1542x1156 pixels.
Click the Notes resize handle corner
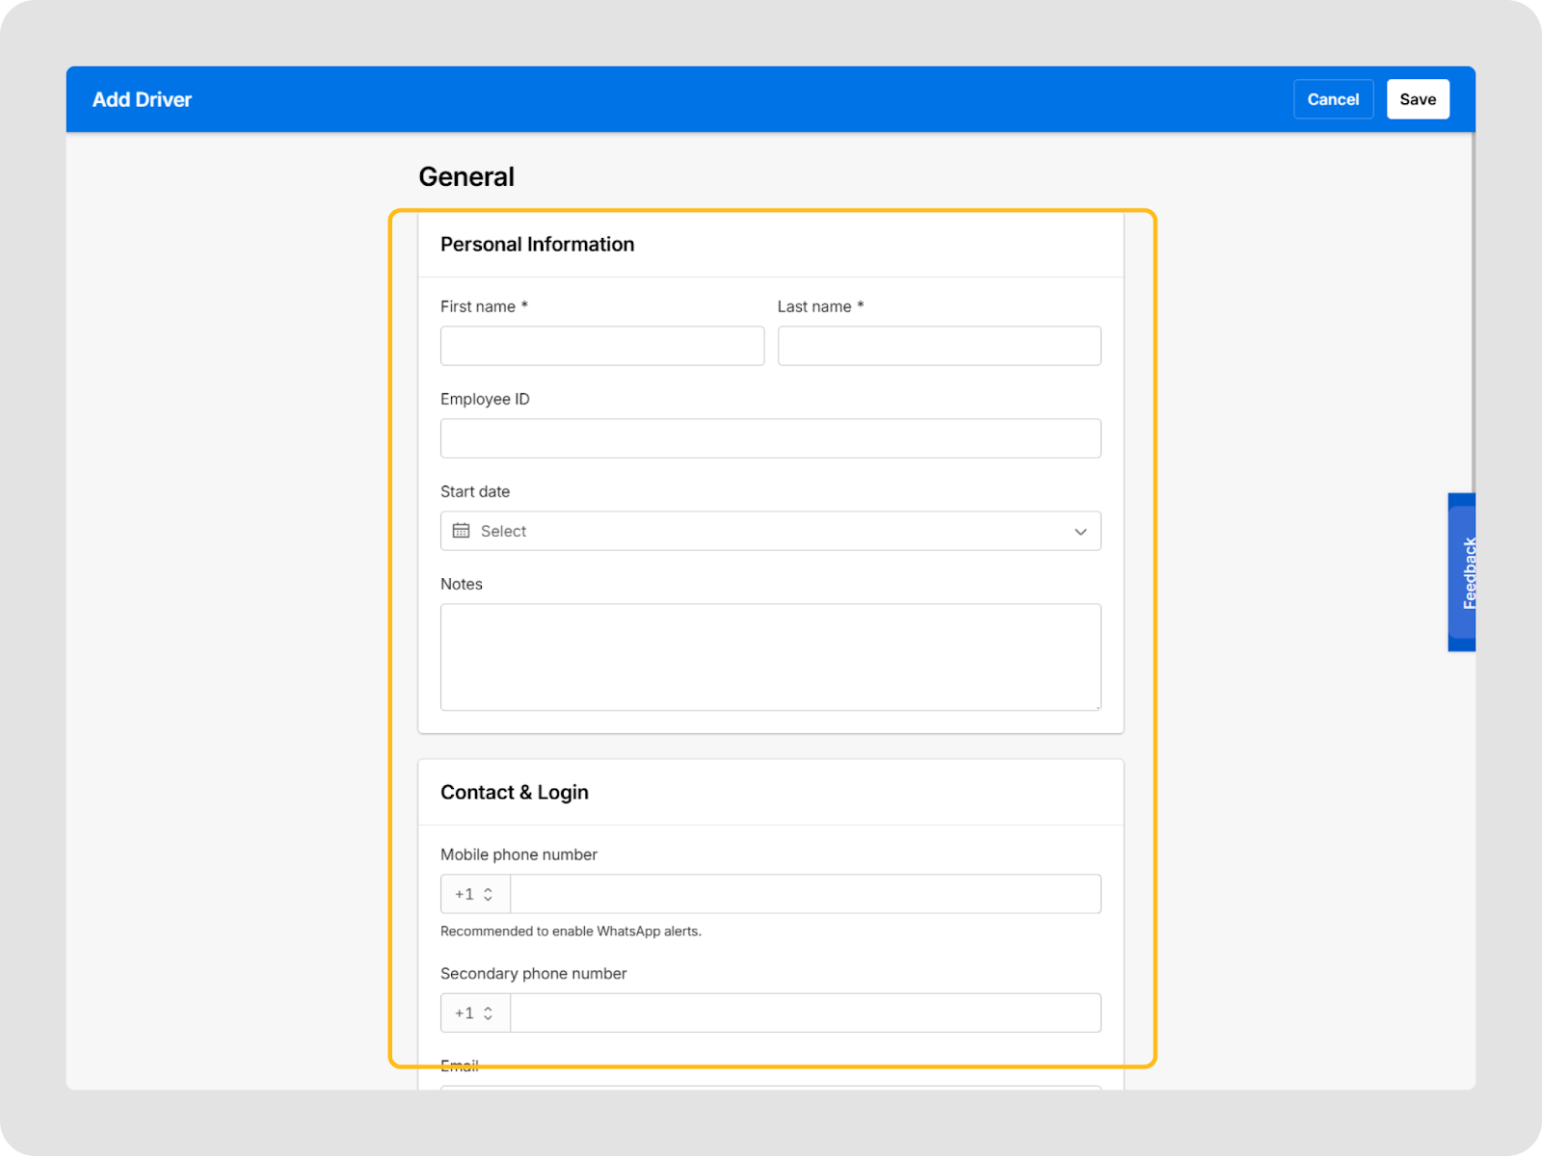pyautogui.click(x=1097, y=707)
